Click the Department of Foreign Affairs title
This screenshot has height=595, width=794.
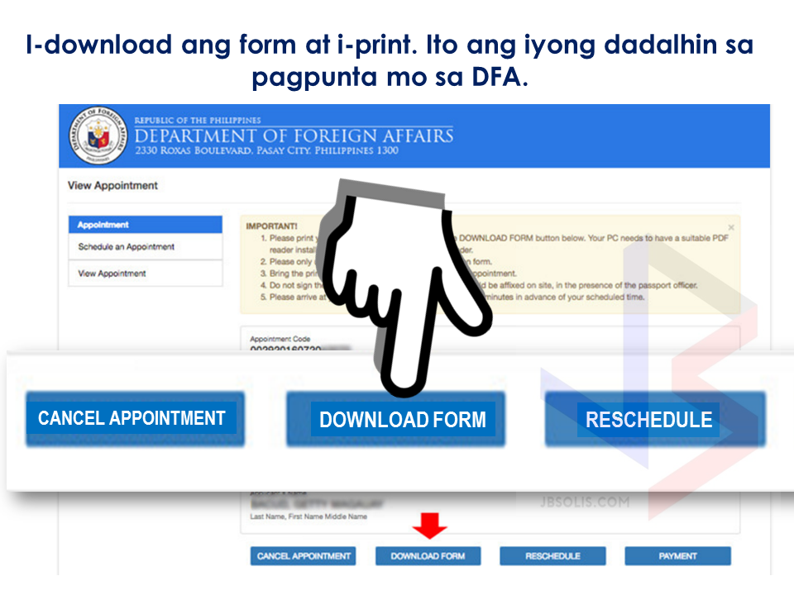[x=294, y=136]
